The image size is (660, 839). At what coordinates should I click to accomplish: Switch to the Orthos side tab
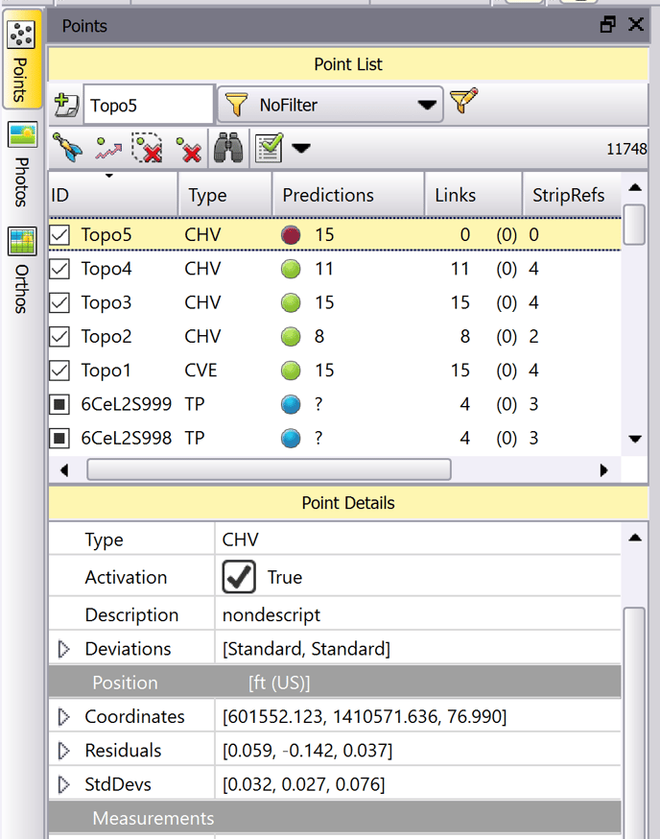tap(22, 269)
